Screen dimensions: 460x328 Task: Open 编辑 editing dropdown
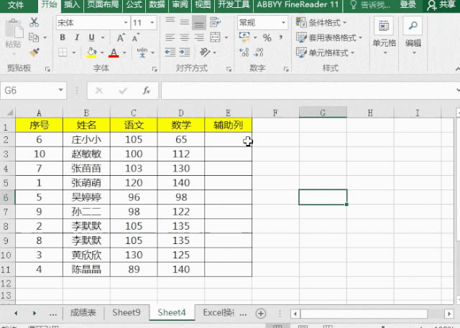pos(413,36)
